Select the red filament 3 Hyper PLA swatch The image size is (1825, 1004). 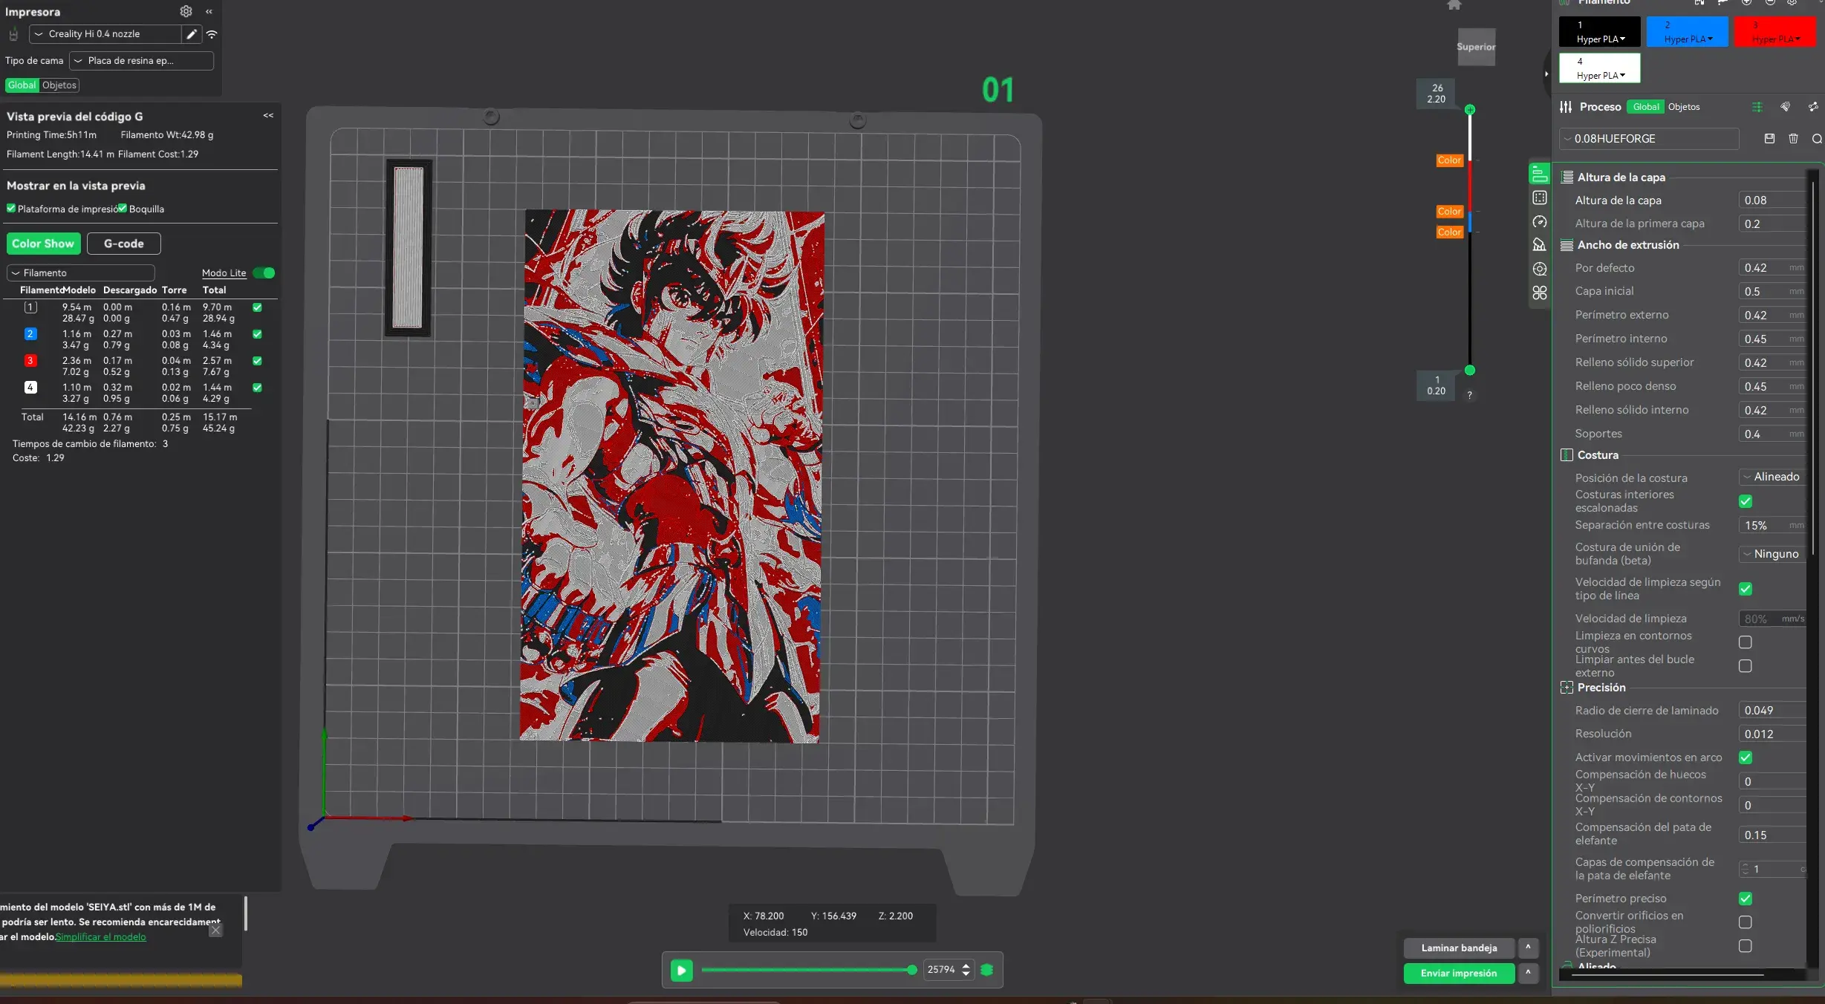1775,32
